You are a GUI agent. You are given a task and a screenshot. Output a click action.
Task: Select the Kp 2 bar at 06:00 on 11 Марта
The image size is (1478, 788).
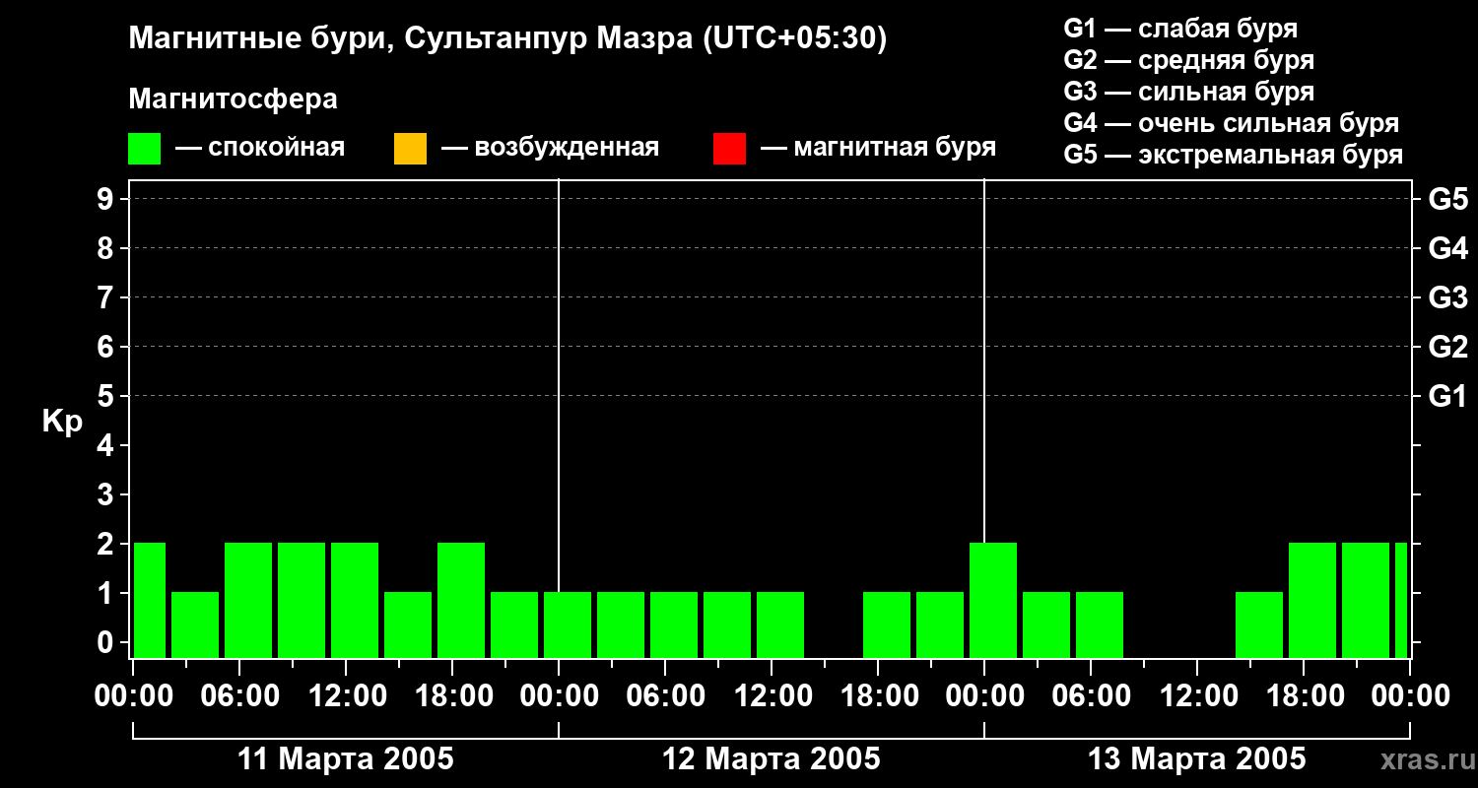coord(248,600)
